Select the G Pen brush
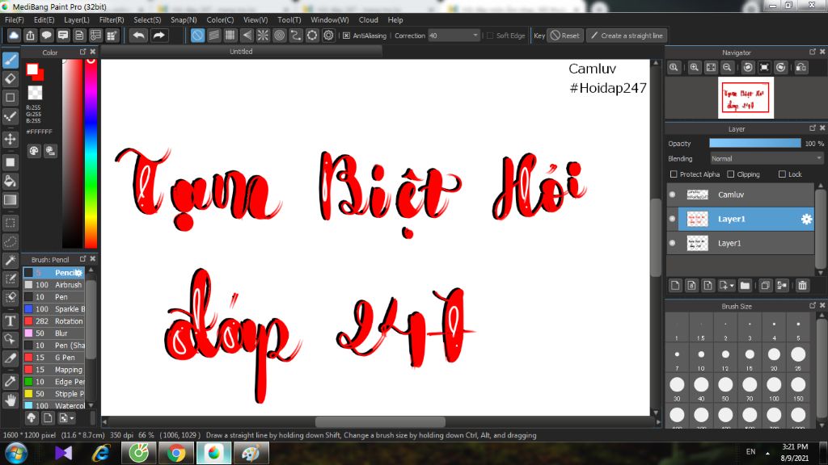This screenshot has width=828, height=465. pyautogui.click(x=54, y=358)
